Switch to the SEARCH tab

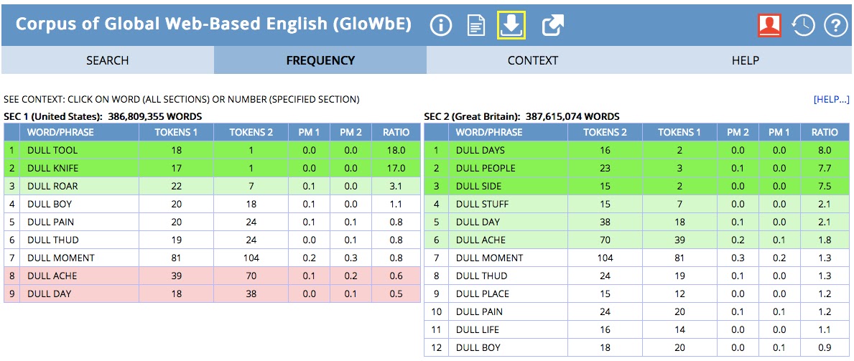pyautogui.click(x=108, y=60)
